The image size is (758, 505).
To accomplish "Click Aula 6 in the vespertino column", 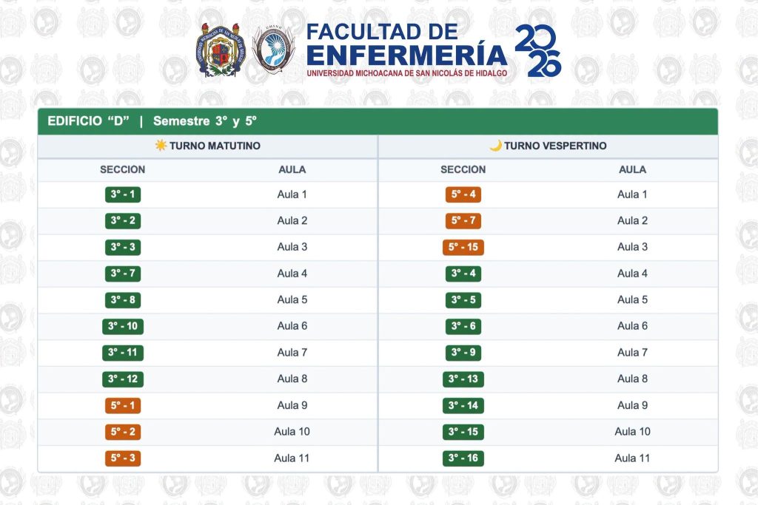I will coord(632,326).
